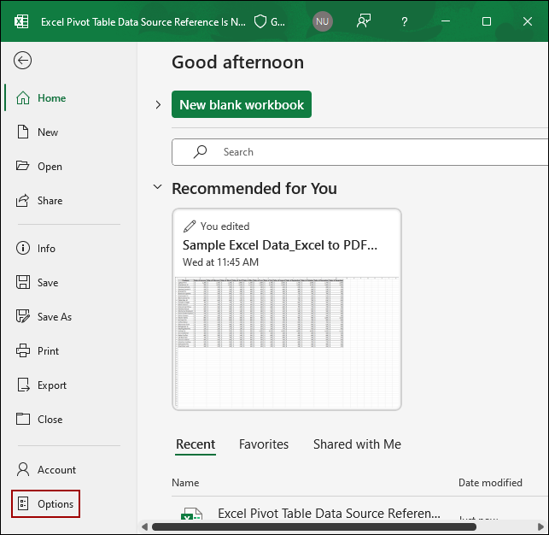Open the Share pane

tap(50, 201)
